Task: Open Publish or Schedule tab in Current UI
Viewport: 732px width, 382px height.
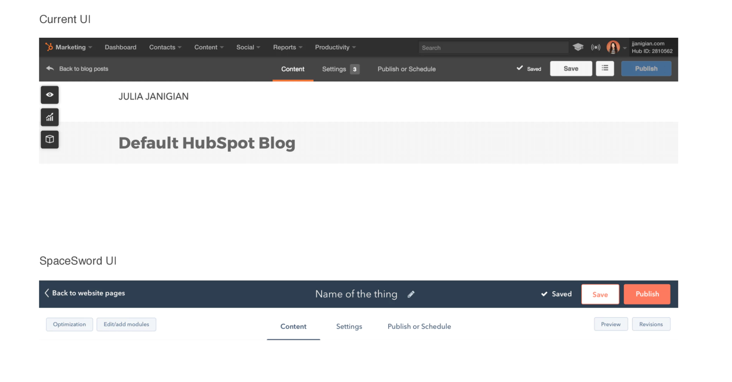Action: coord(407,69)
